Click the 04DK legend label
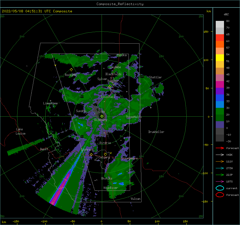 pos(229,155)
